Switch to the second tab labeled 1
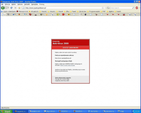Screen dimensions: 141x113 coord(9,14)
